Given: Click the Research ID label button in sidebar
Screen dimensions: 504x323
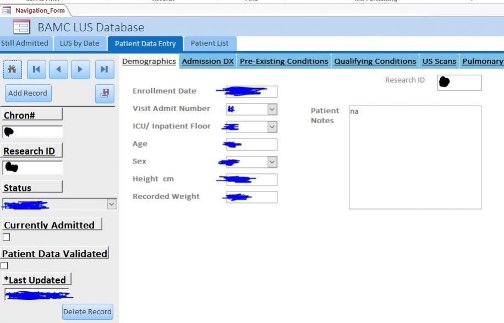Looking at the screenshot, I should (32, 151).
